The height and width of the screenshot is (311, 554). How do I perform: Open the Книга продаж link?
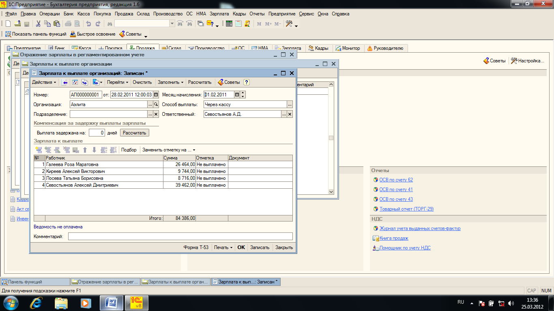[394, 238]
